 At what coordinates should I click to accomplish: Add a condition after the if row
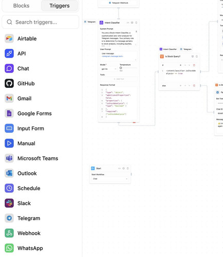(180, 65)
